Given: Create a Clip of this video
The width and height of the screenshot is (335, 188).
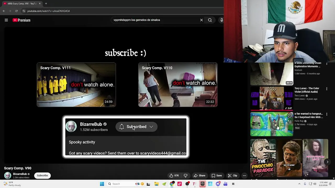Looking at the screenshot, I should point(232,175).
